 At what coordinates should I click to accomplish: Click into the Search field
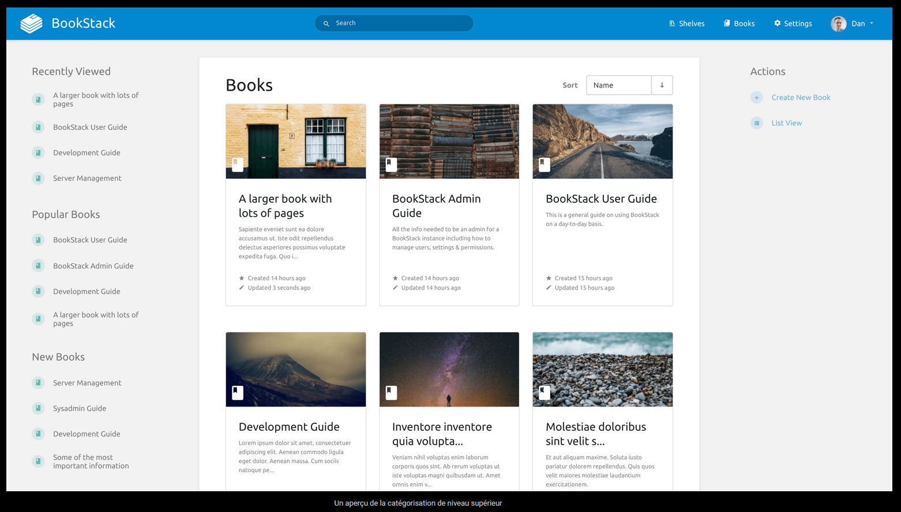[394, 23]
